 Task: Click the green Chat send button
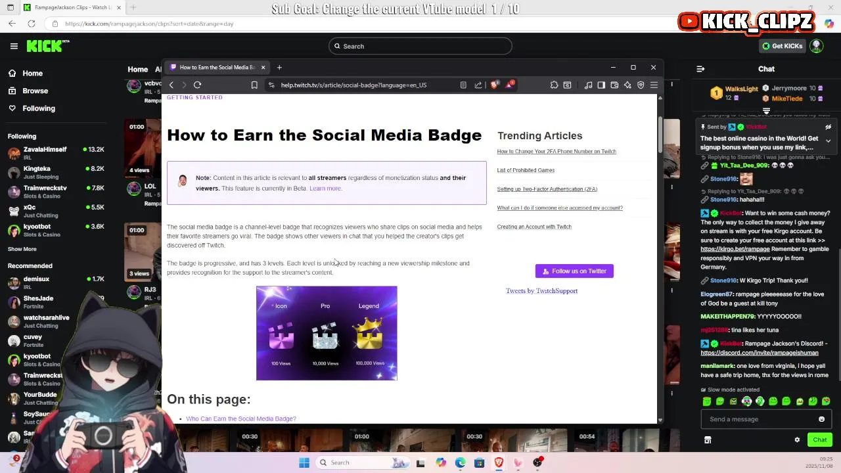[820, 439]
